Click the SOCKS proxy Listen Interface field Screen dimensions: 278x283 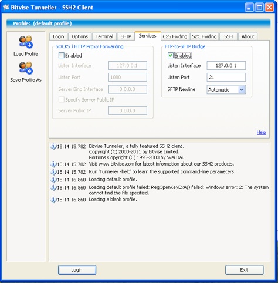127,66
